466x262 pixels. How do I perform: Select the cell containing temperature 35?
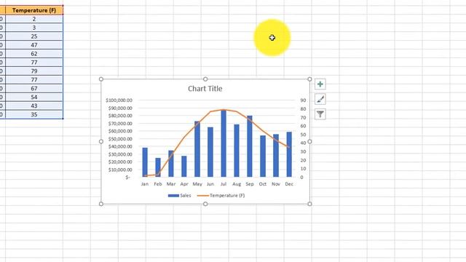(x=34, y=114)
